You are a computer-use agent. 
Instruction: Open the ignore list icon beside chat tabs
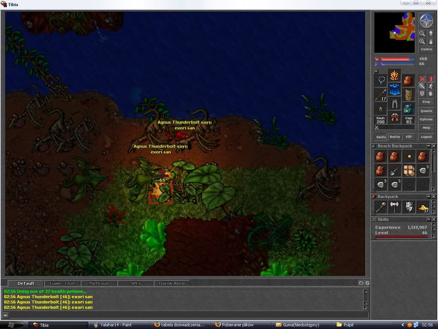click(x=367, y=283)
